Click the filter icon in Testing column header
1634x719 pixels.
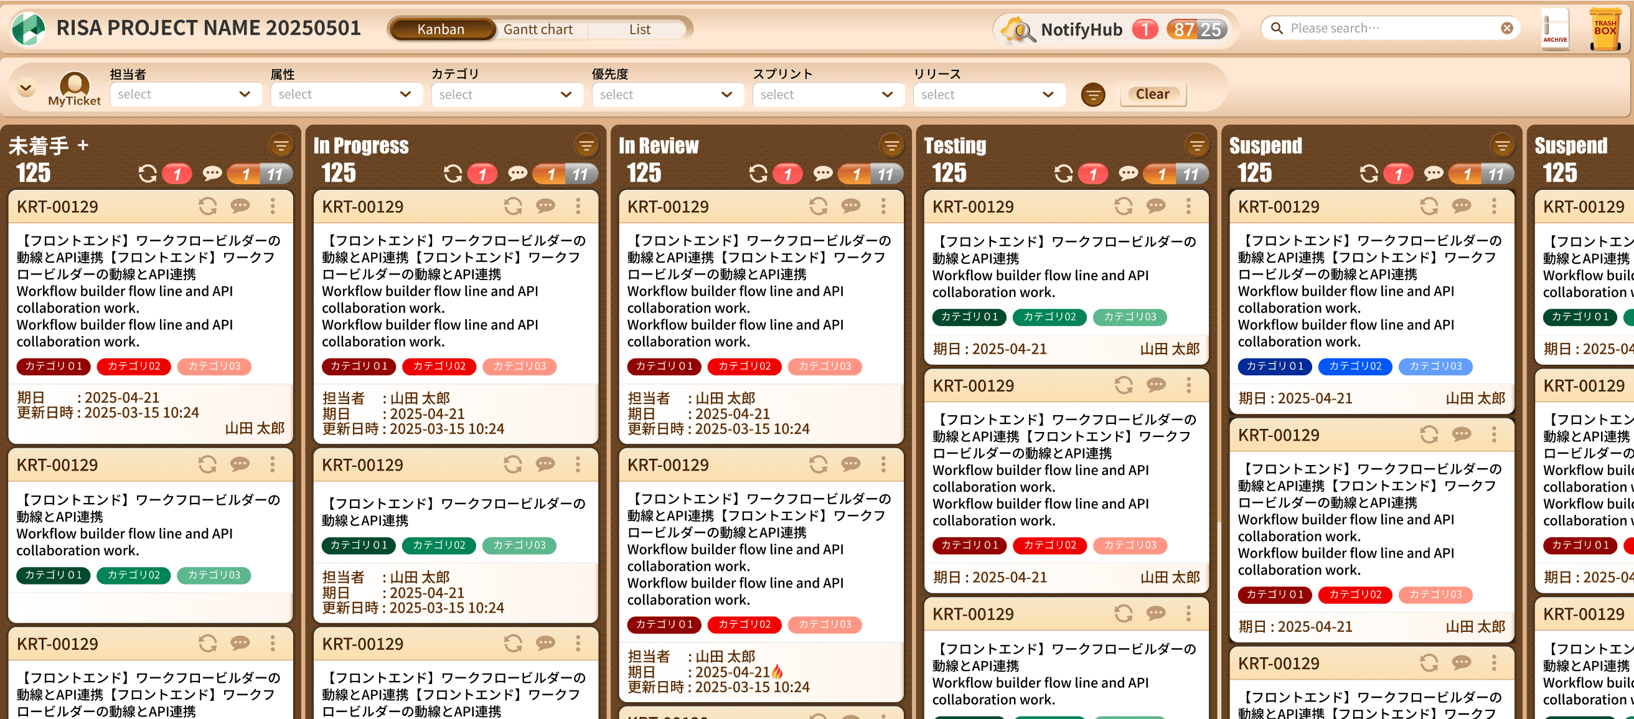coord(1196,146)
